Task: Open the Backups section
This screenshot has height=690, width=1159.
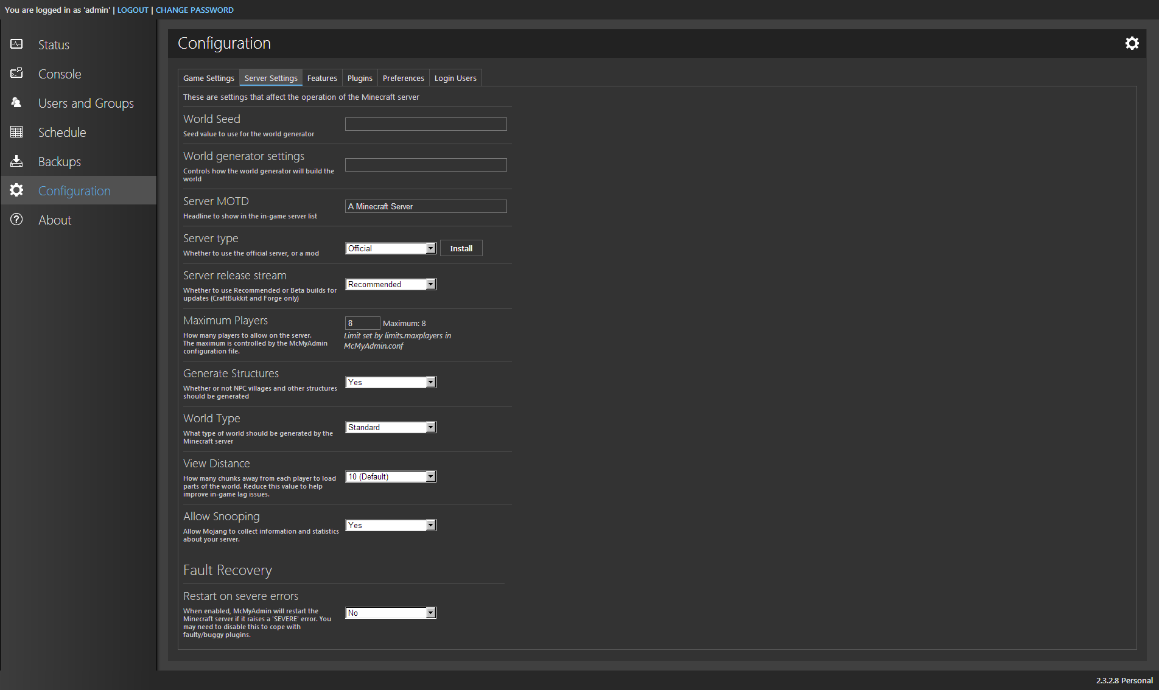Action: coord(78,161)
